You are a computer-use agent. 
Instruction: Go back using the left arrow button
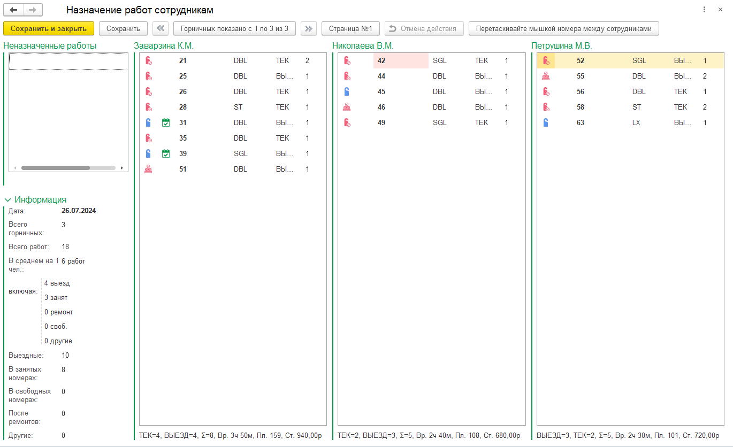14,10
